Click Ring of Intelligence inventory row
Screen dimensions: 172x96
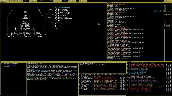pyautogui.click(x=149, y=88)
